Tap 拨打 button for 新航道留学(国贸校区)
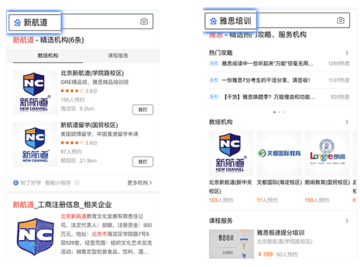360x267 pixels. (x=143, y=161)
